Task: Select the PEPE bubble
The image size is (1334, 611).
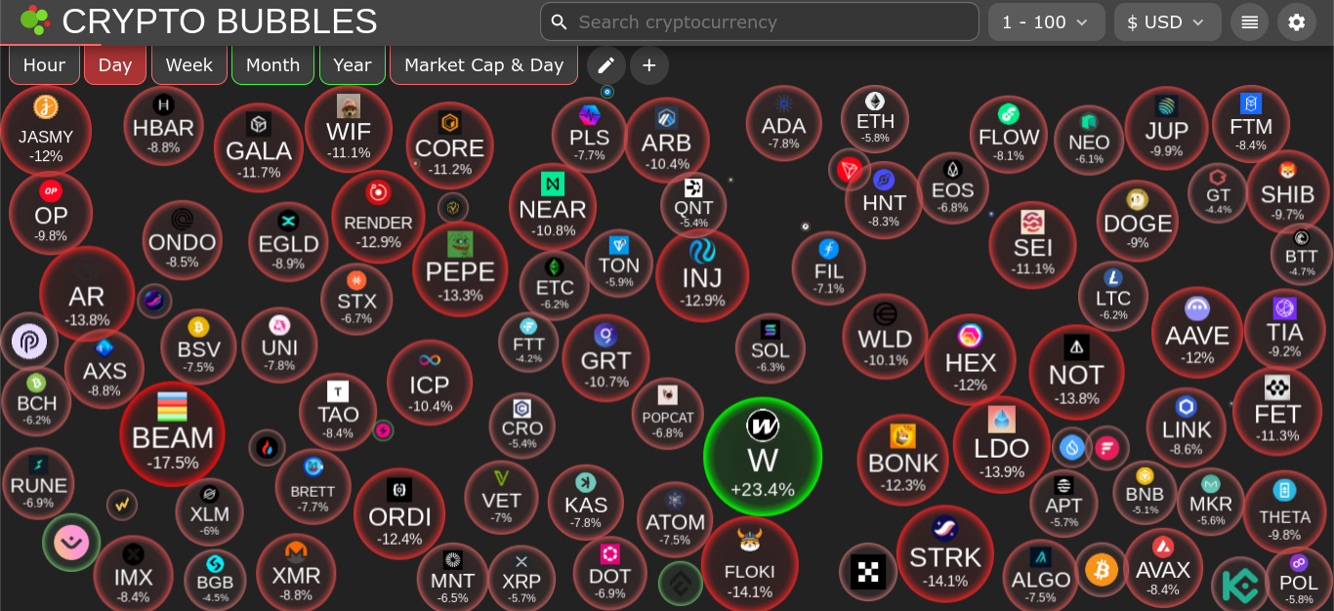Action: coord(460,269)
